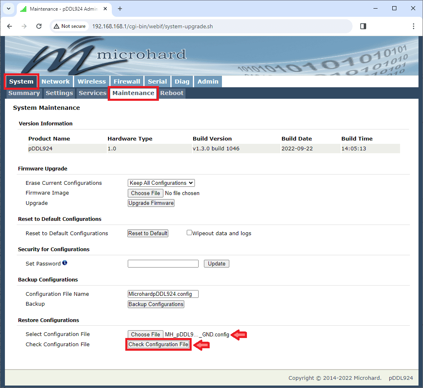423x388 pixels.
Task: Switch to the Wireless tab
Action: (92, 82)
